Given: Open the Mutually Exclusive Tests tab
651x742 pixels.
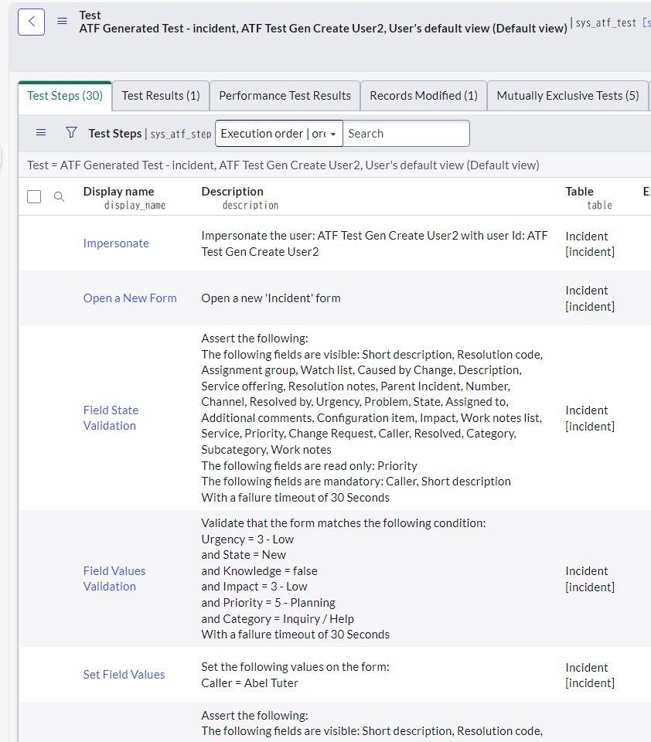Looking at the screenshot, I should (567, 95).
